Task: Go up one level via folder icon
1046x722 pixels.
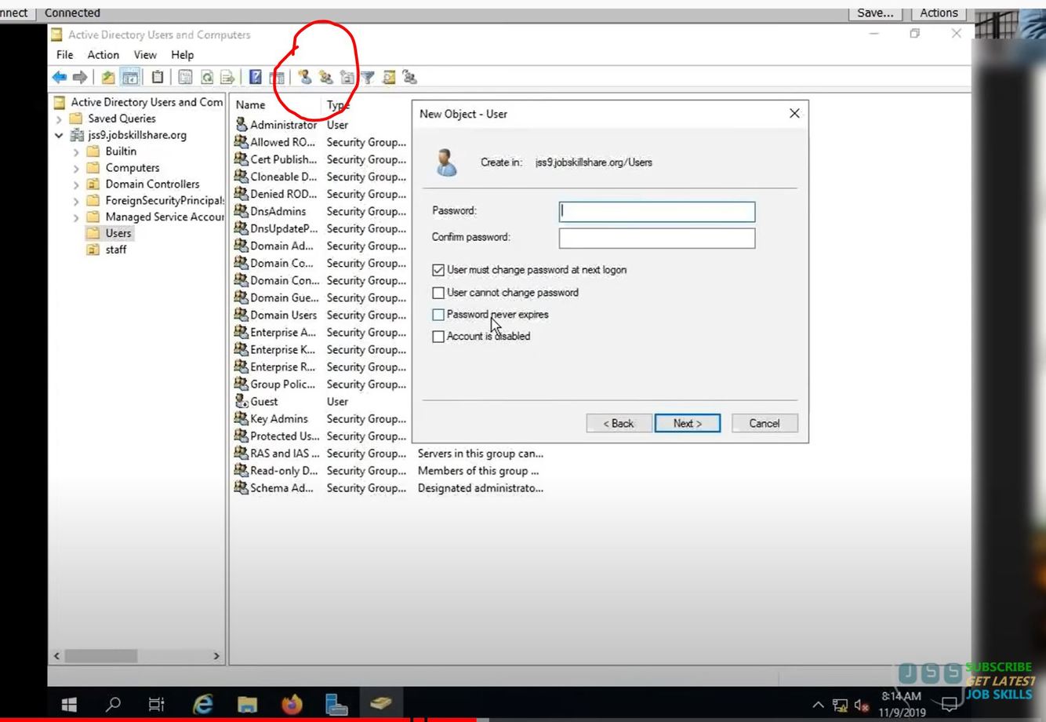Action: coord(108,77)
